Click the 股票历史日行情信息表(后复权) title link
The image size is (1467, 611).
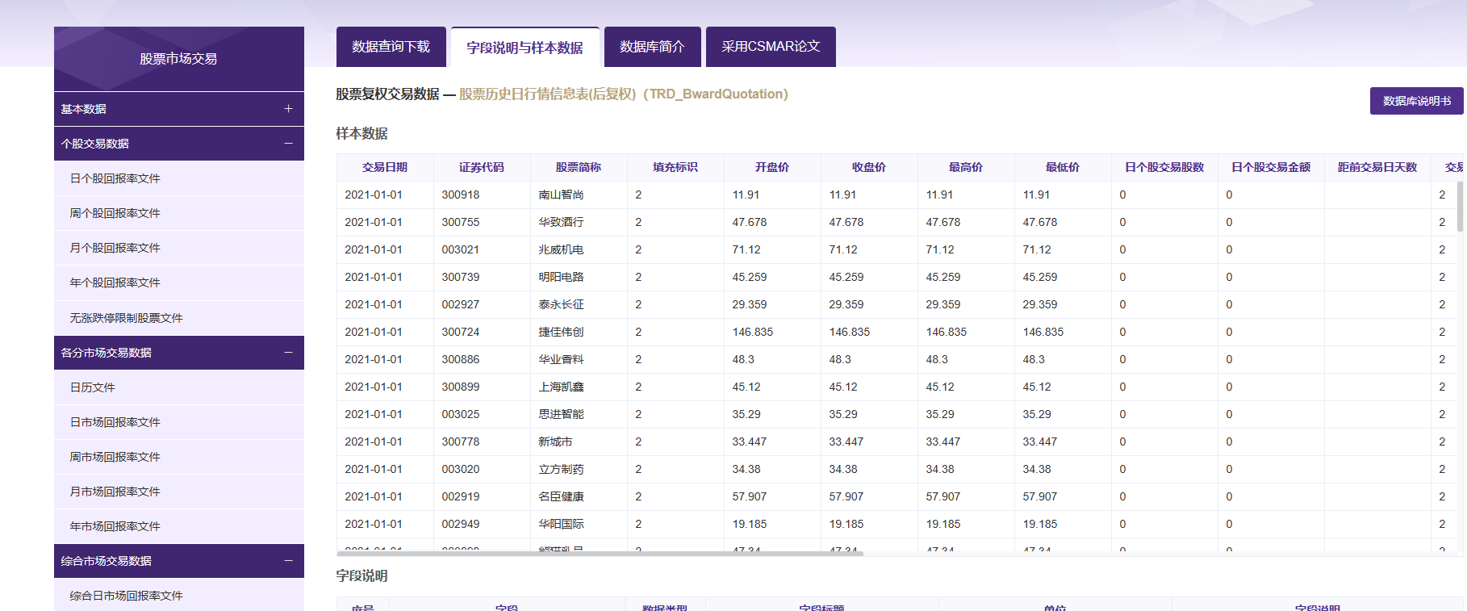pos(623,94)
